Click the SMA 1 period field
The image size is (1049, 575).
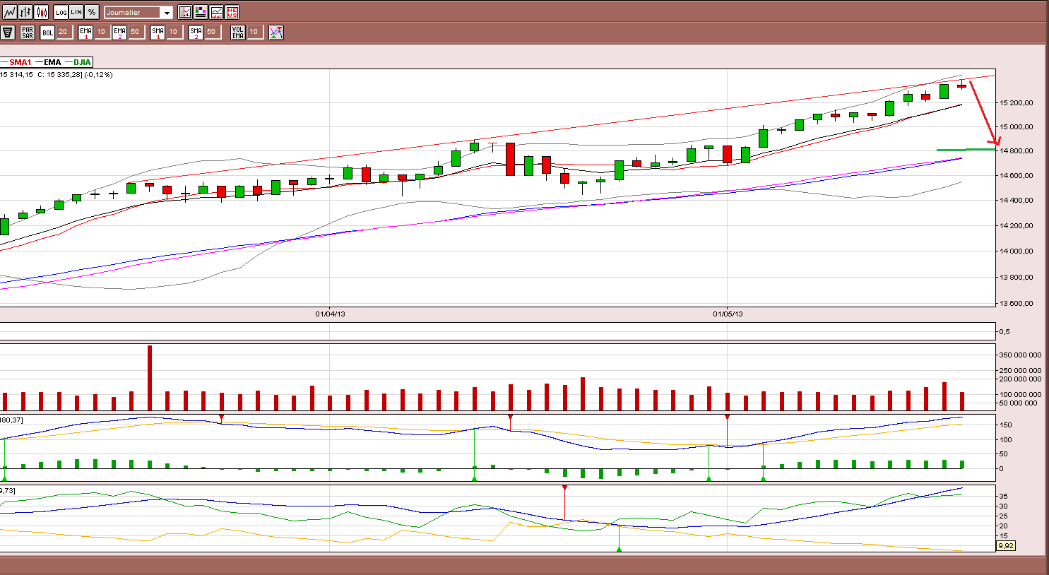(x=174, y=32)
